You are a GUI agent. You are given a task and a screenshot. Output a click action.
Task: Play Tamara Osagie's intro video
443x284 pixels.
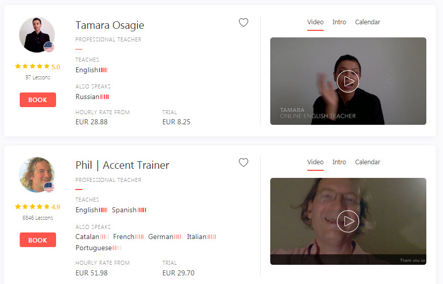(x=348, y=81)
